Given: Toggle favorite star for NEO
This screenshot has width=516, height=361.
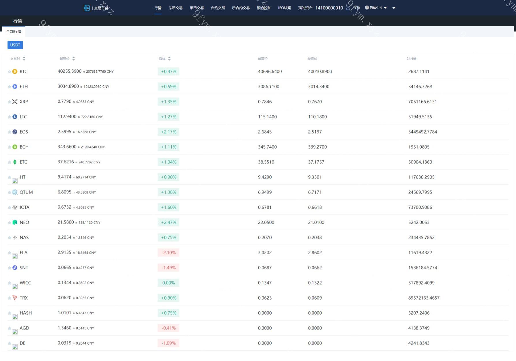Looking at the screenshot, I should coord(9,223).
